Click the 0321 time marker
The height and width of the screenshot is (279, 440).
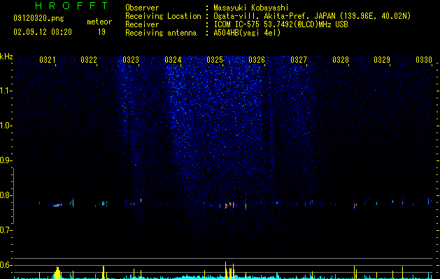coord(47,60)
